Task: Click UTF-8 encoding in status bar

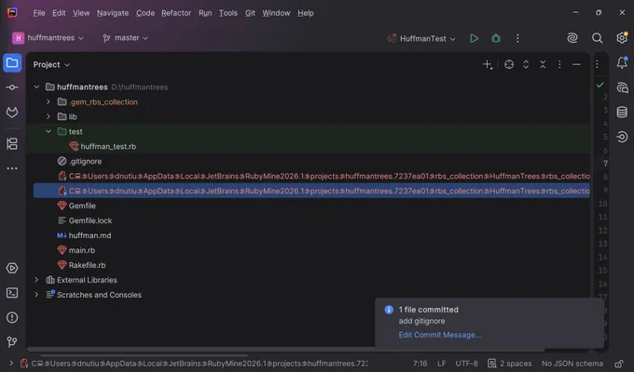Action: point(466,364)
